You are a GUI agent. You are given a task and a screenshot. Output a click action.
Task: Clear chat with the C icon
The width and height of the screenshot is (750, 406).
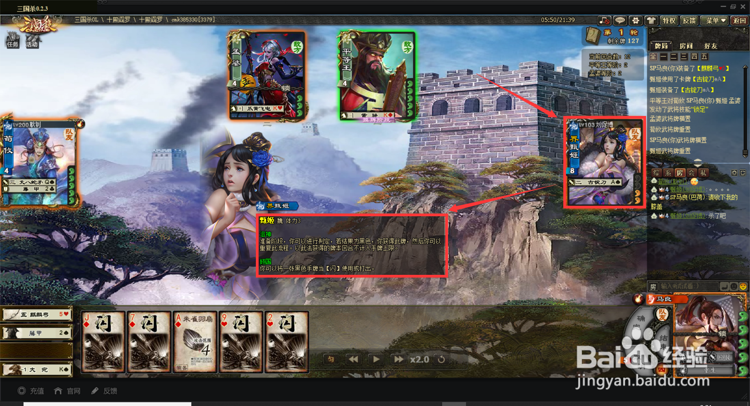click(x=743, y=173)
